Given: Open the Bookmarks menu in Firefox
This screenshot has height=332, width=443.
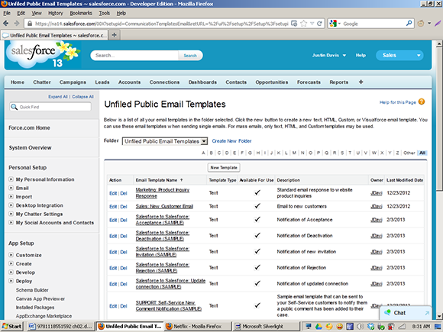Looking at the screenshot, I should (81, 13).
